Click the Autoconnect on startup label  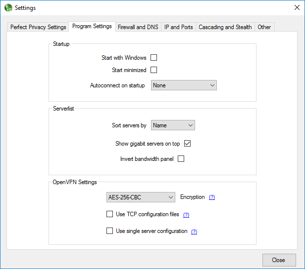click(x=117, y=85)
